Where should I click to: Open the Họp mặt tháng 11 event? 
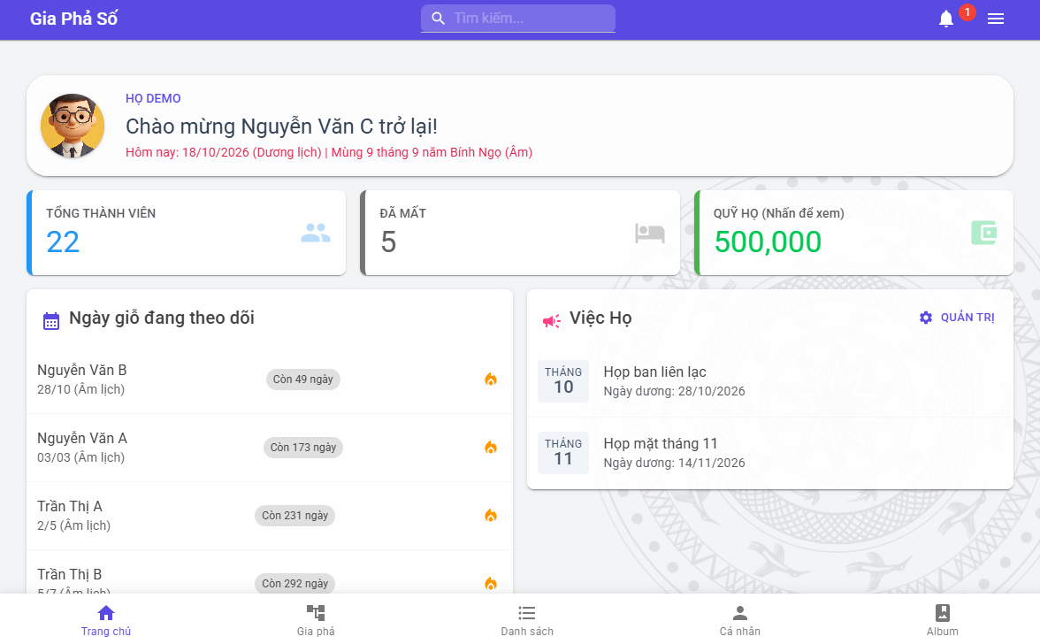click(x=770, y=453)
